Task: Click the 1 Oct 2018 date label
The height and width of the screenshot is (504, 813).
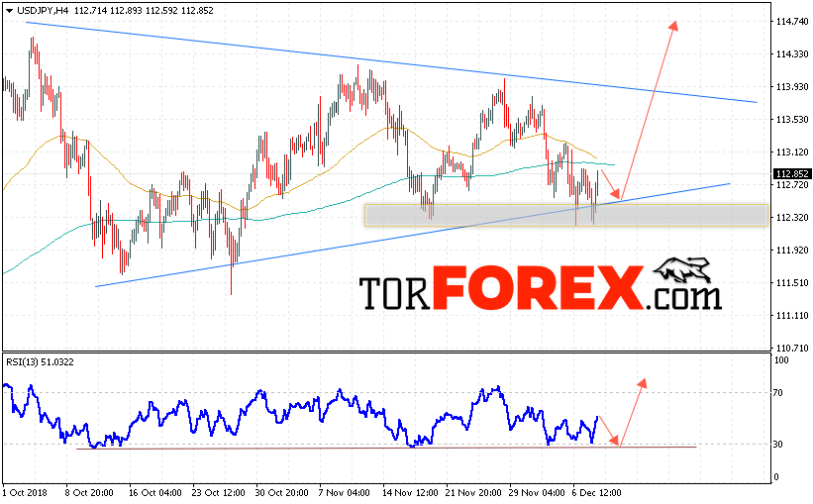Action: click(x=25, y=492)
